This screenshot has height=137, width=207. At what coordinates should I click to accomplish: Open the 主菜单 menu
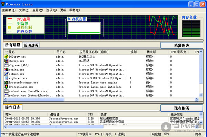[9, 10]
